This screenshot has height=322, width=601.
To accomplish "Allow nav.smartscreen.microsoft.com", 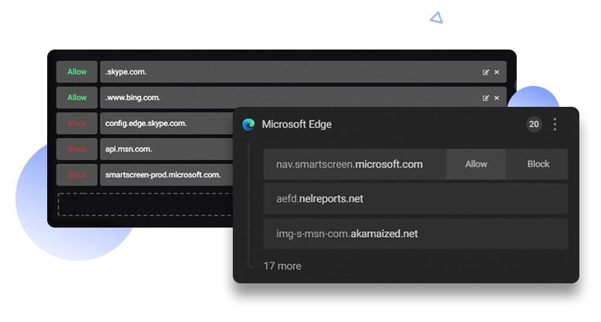I will pos(476,164).
